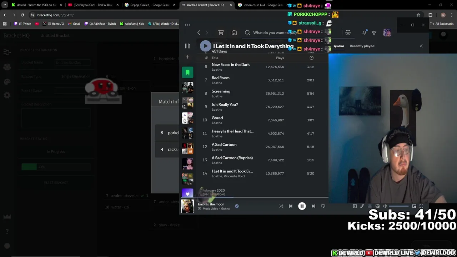Skip to previous track
The image size is (457, 257).
click(291, 206)
